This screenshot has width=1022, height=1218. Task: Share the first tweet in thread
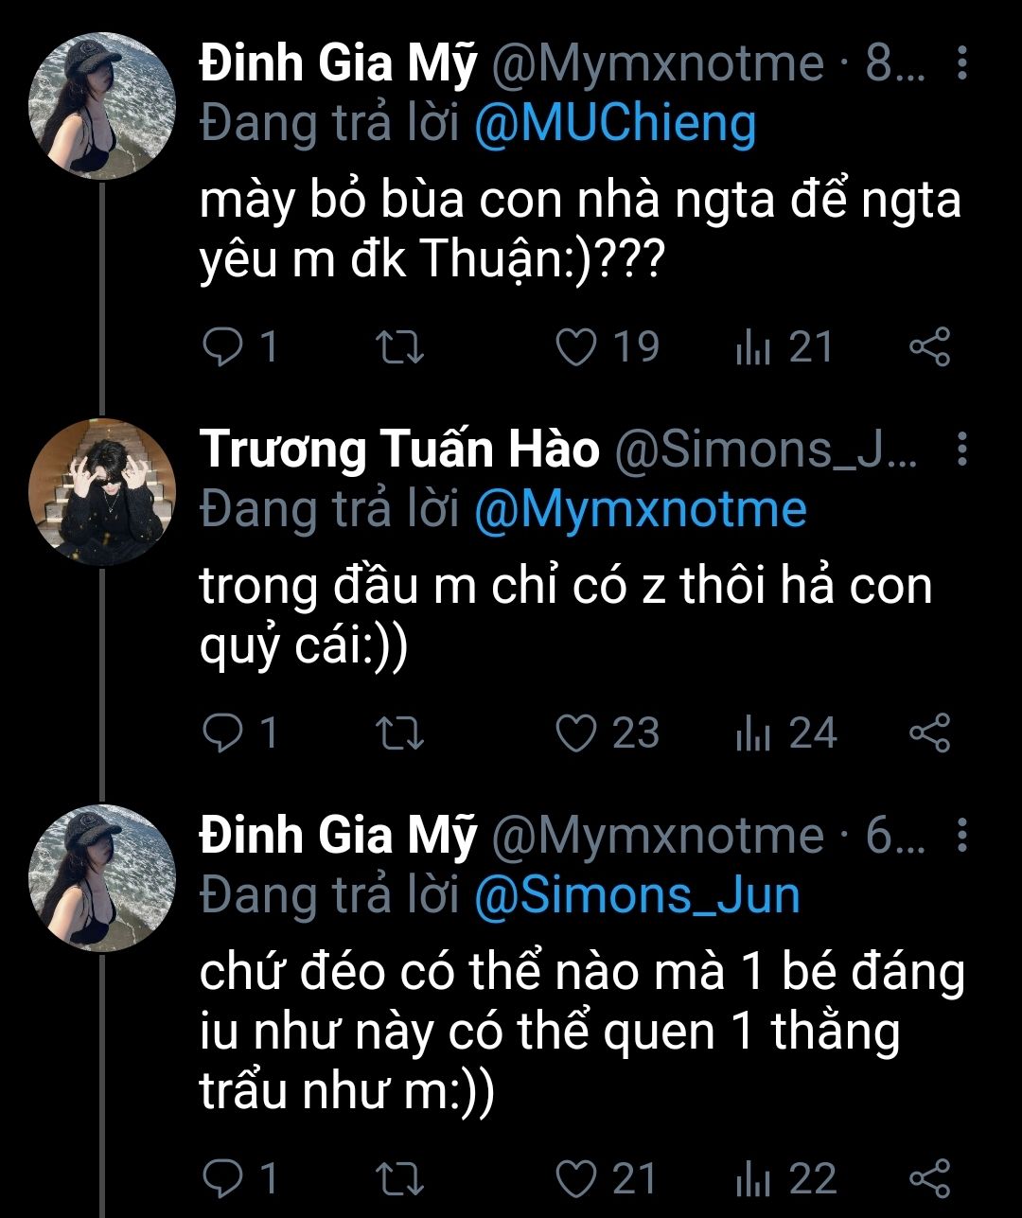click(928, 347)
